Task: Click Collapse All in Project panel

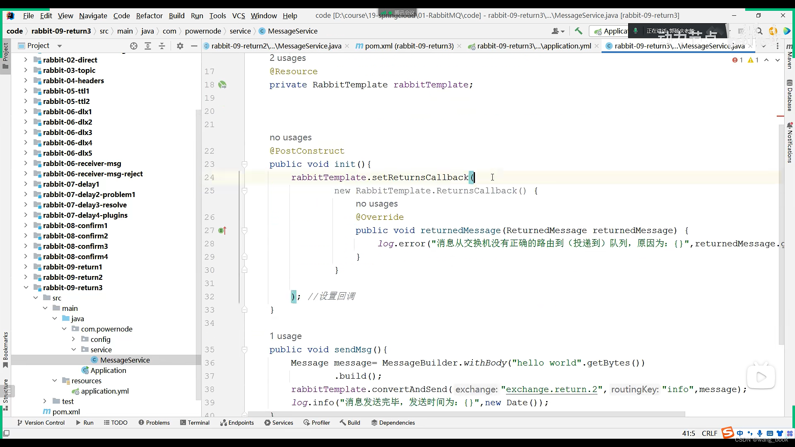Action: (x=162, y=46)
